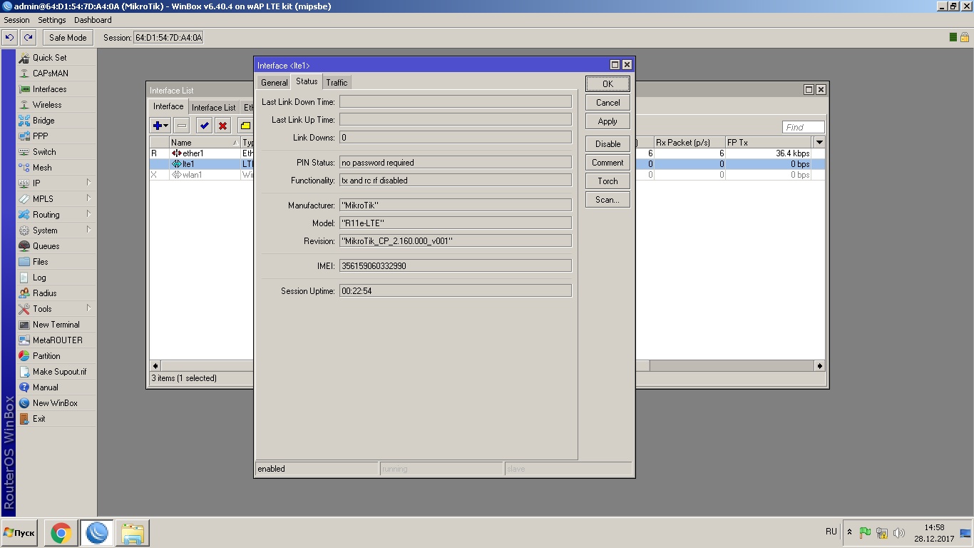This screenshot has height=548, width=974.
Task: Click the Comment button
Action: [608, 163]
